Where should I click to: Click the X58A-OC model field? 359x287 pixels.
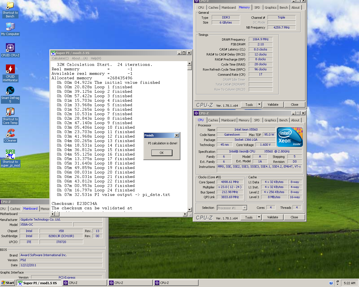point(46,224)
